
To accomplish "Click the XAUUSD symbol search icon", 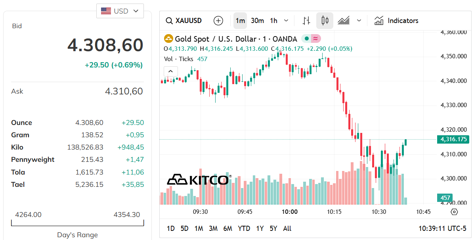I will coord(169,21).
